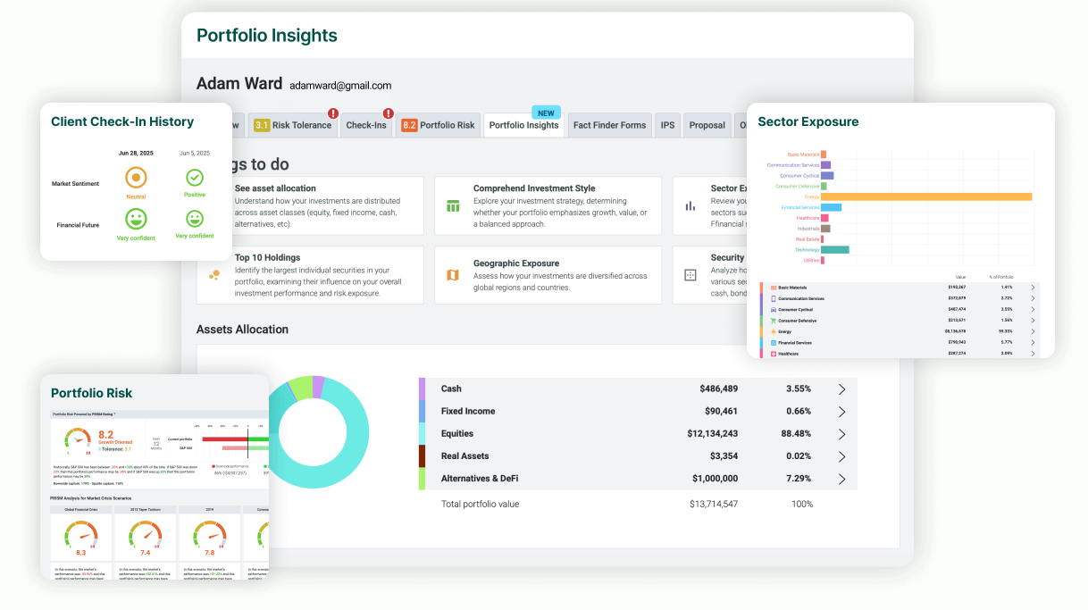Click the Jun 28, 2025 check-in date
This screenshot has width=1088, height=610.
[x=136, y=153]
